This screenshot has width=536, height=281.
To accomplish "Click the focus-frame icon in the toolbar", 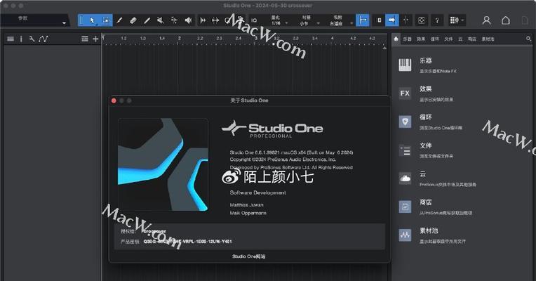I will [x=422, y=20].
